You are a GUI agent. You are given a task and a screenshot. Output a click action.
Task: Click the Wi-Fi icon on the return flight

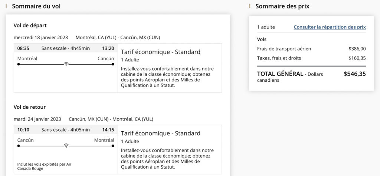click(x=66, y=146)
